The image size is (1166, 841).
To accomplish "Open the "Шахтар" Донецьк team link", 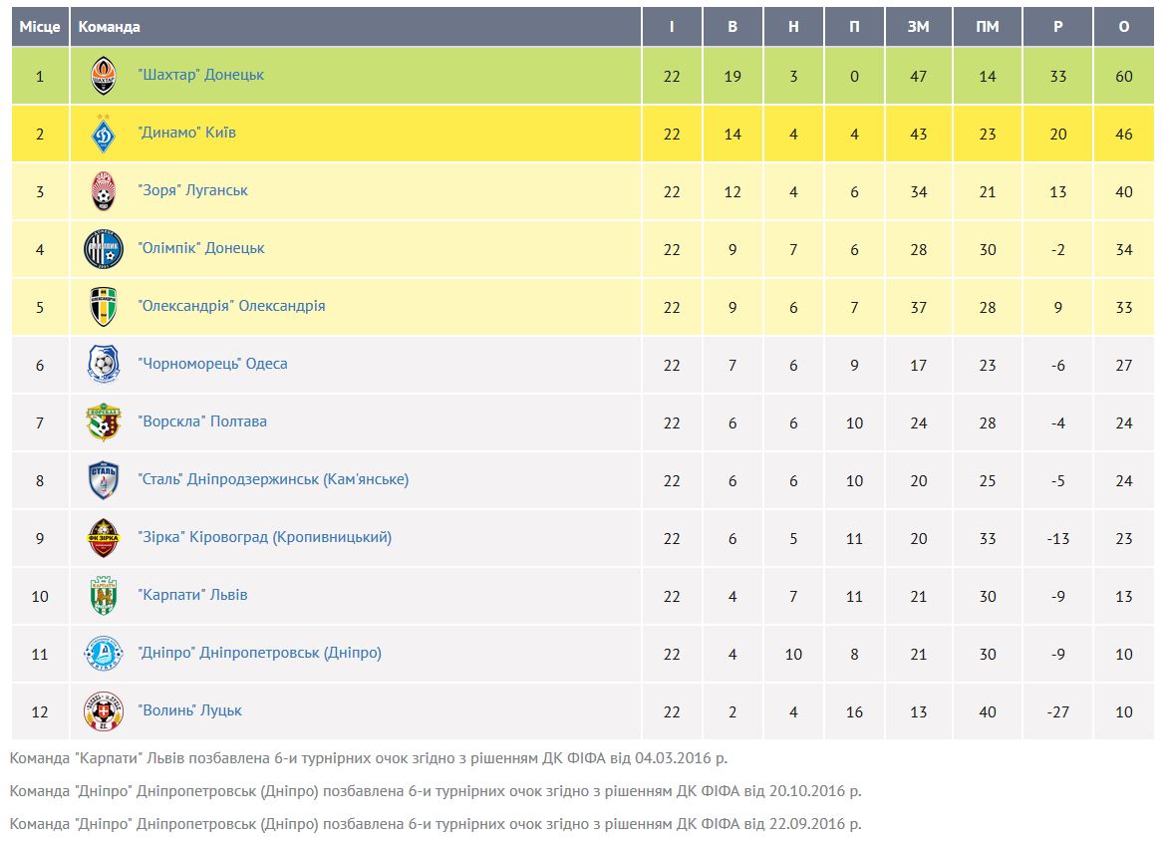I will 200,75.
